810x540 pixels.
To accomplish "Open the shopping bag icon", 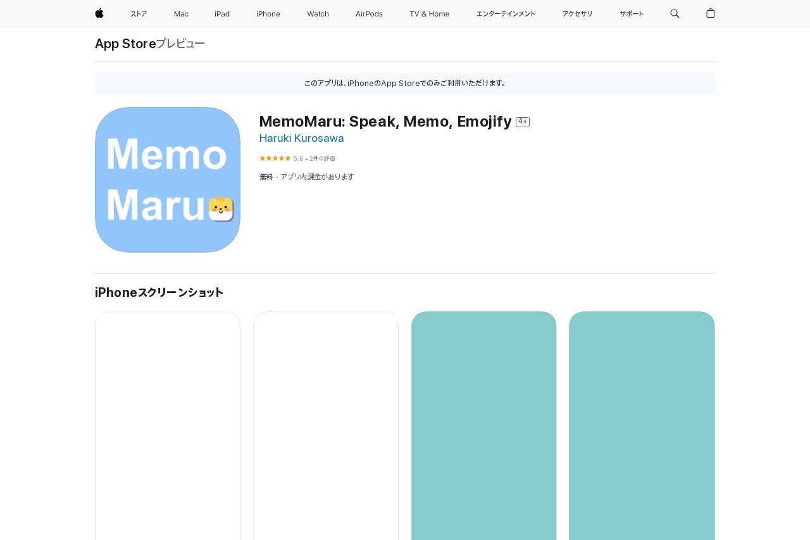I will 711,13.
